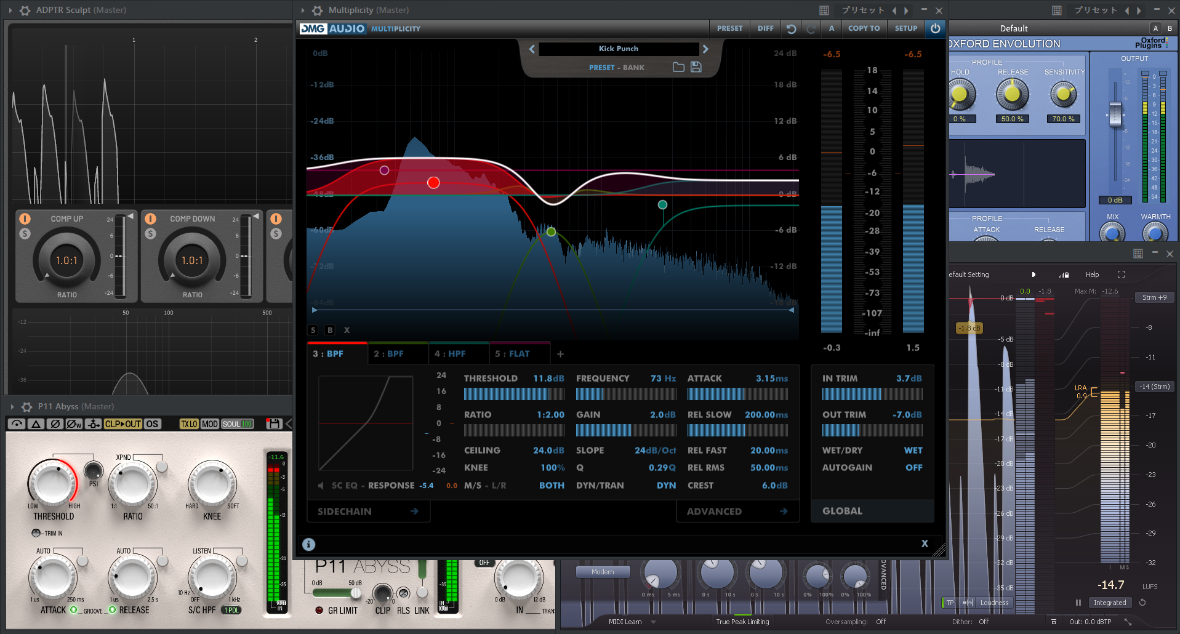This screenshot has height=634, width=1180.
Task: Expand the P11 Abyss plugin menu arrow
Action: pyautogui.click(x=12, y=407)
